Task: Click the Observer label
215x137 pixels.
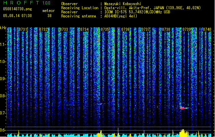Action: (x=69, y=4)
